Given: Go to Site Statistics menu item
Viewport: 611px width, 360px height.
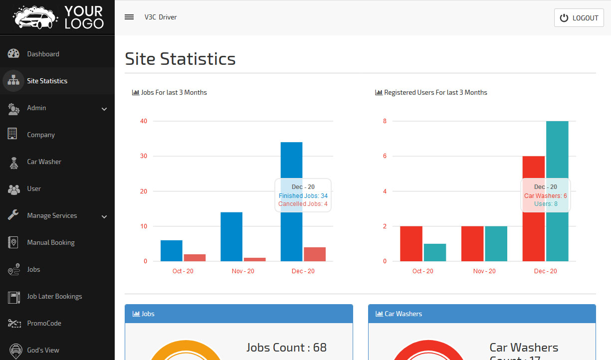Looking at the screenshot, I should click(57, 81).
